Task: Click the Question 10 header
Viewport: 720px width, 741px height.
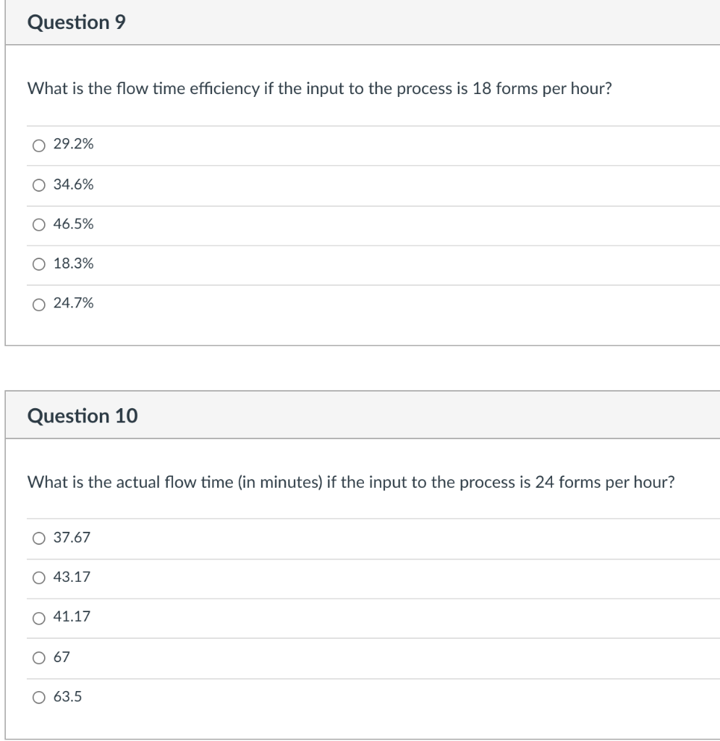Action: click(x=81, y=415)
